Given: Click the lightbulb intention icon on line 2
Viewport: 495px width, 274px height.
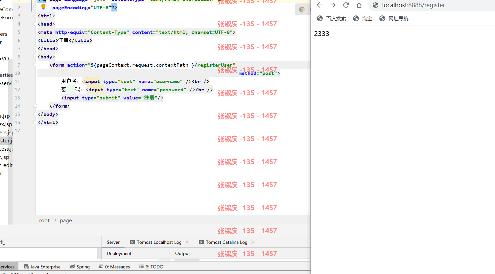Looking at the screenshot, I should coord(43,7).
